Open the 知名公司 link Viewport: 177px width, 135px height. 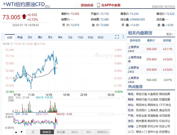[165, 126]
